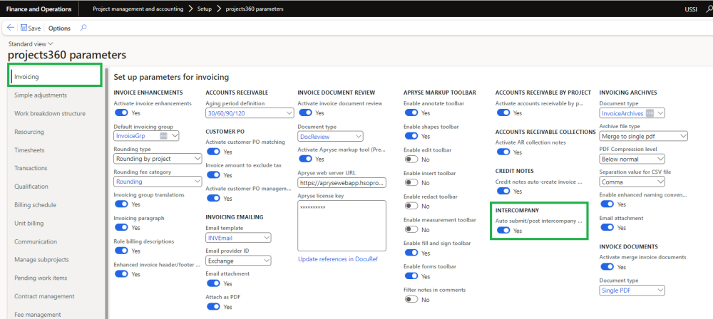713x319 pixels.
Task: Toggle Auto submit/post intercompany switch
Action: pyautogui.click(x=503, y=230)
